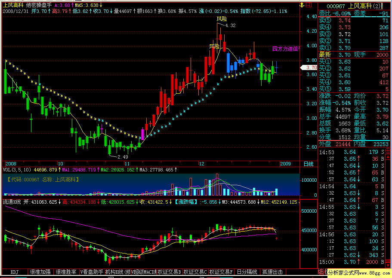Click the VOL(3,5,10) indicator label
Image resolution: width=392 pixels, height=278 pixels.
(17, 170)
